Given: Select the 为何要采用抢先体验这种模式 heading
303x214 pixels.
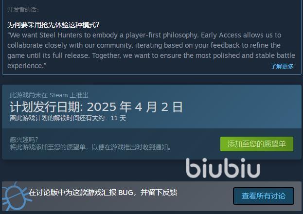Looking at the screenshot, I should pyautogui.click(x=53, y=25).
